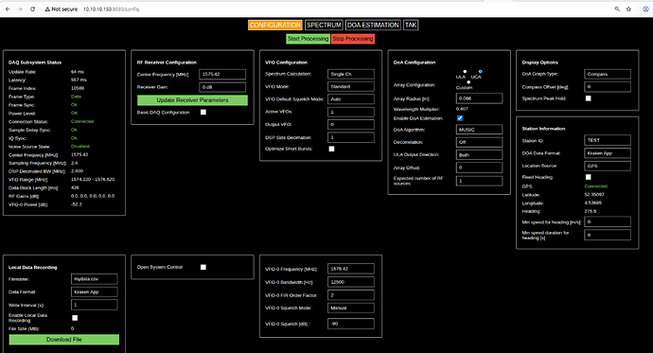This screenshot has height=353, width=653.
Task: Click the DSP Side Decimation field
Action: pyautogui.click(x=351, y=137)
